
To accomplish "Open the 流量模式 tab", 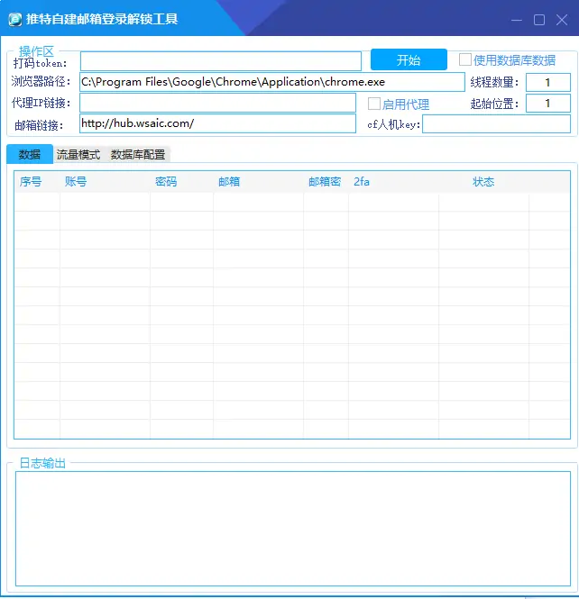I will [x=78, y=155].
